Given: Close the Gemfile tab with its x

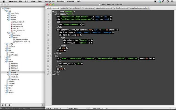Looking at the screenshot, I should pyautogui.click(x=62, y=8).
